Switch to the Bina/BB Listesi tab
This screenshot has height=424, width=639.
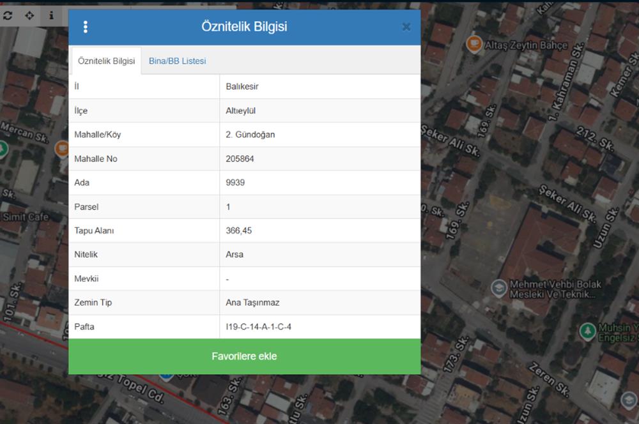[x=177, y=61]
